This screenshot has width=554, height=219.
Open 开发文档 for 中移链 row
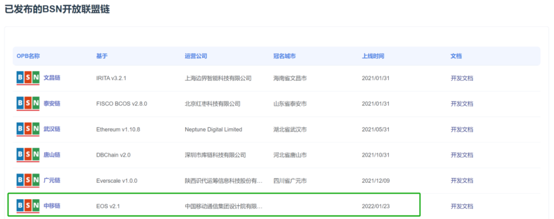(462, 206)
